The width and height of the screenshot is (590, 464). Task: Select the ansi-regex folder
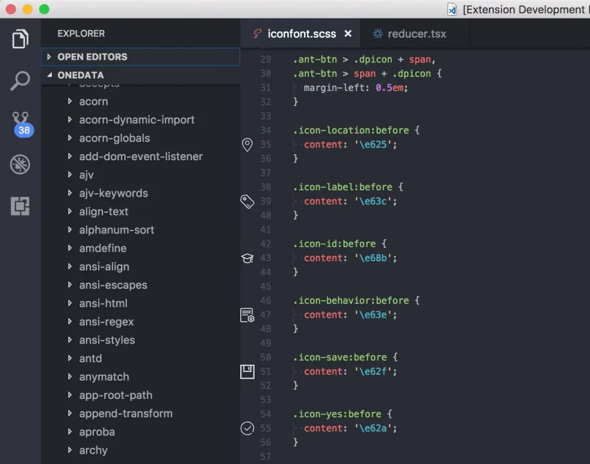[x=141, y=322]
